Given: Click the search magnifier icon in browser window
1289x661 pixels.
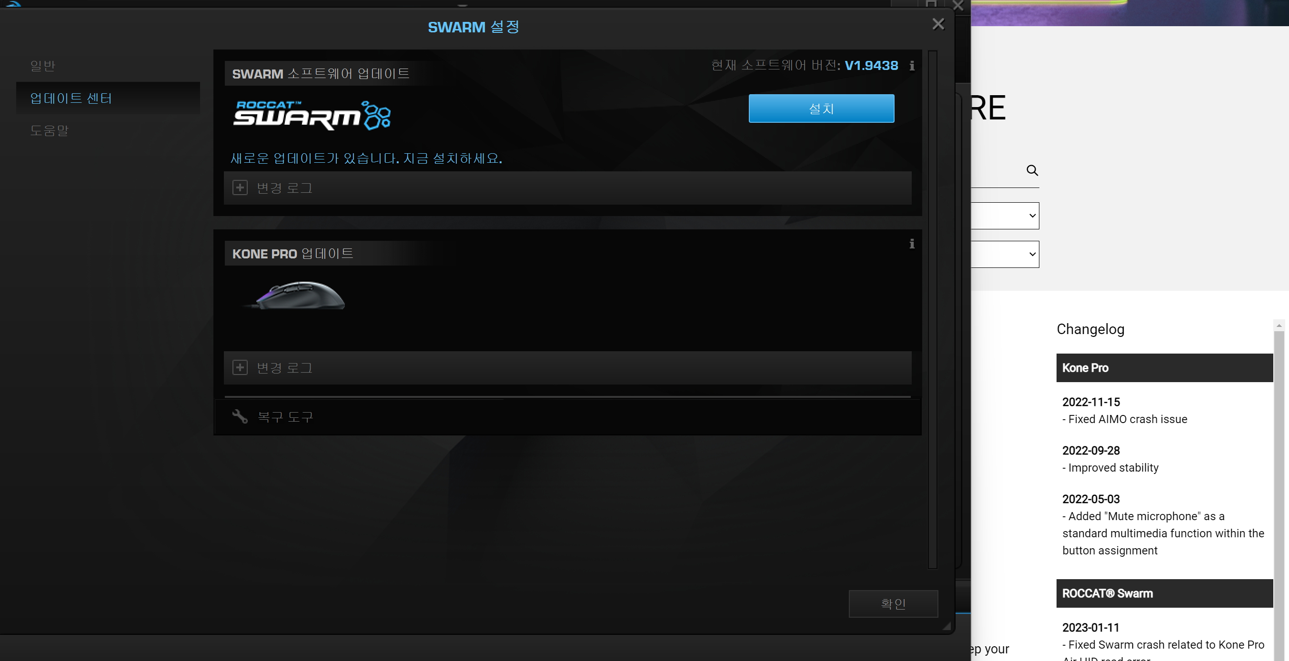Looking at the screenshot, I should [1032, 170].
